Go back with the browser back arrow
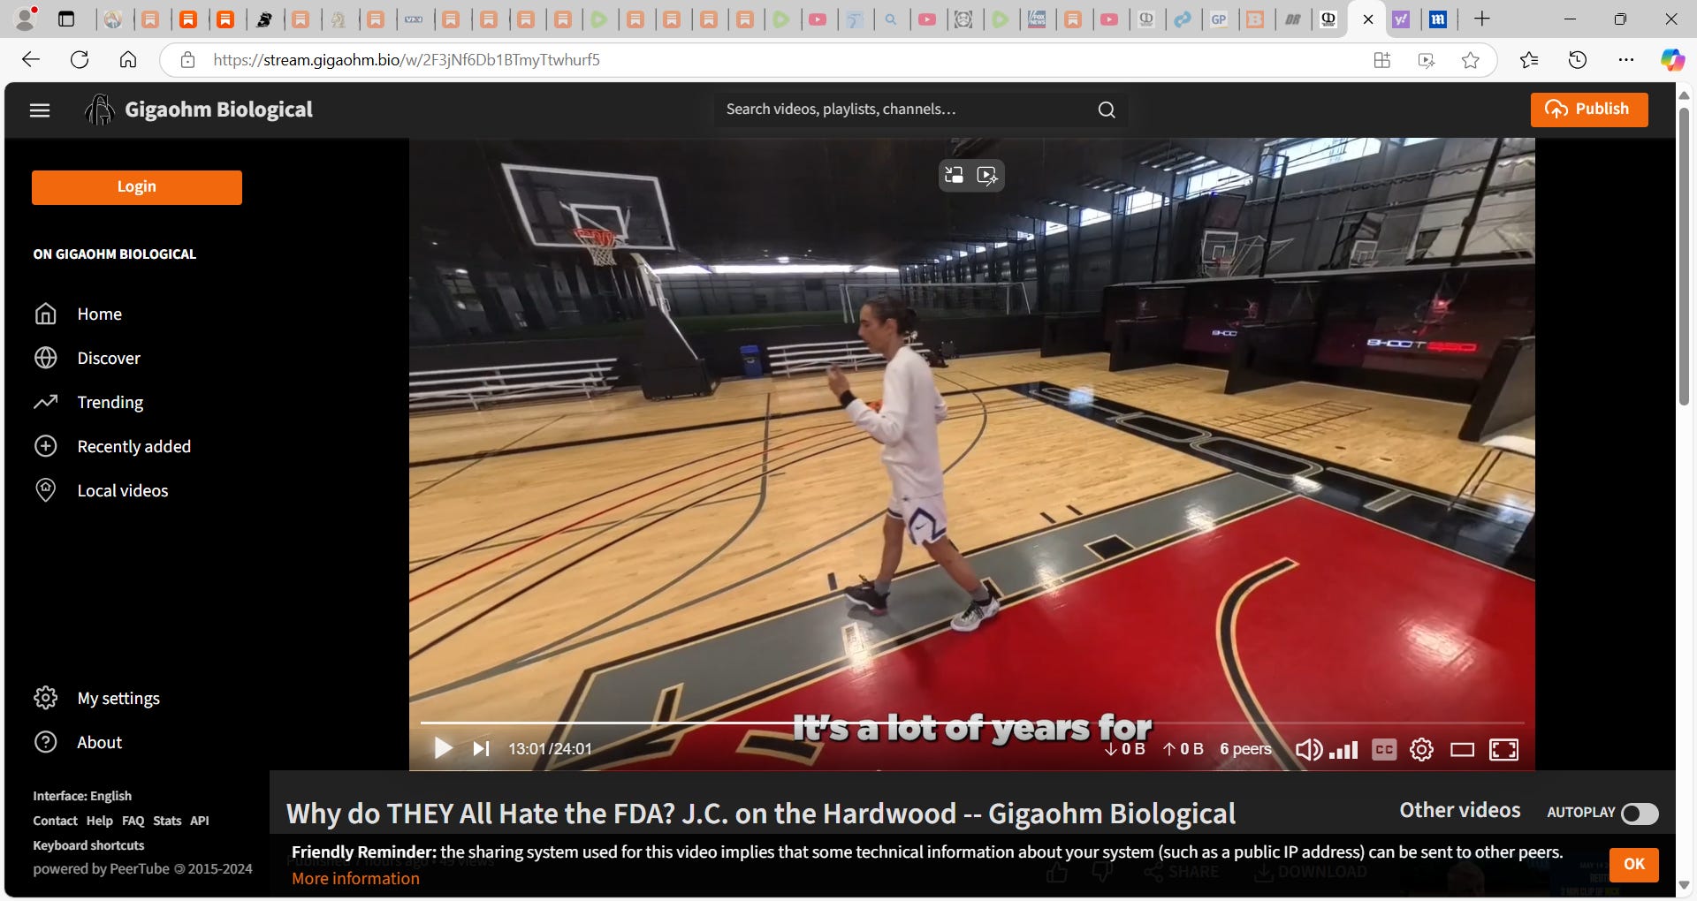This screenshot has height=901, width=1697. 31,60
